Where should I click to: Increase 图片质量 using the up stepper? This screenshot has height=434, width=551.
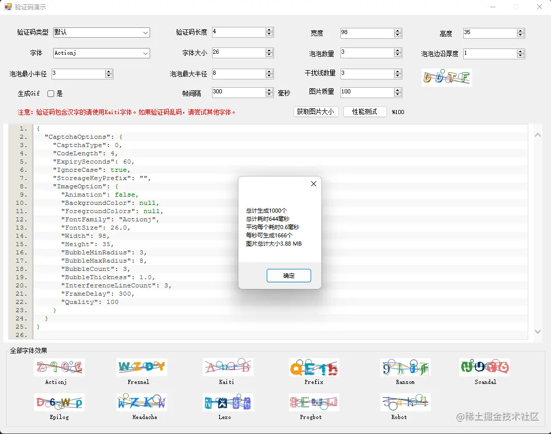coord(397,90)
